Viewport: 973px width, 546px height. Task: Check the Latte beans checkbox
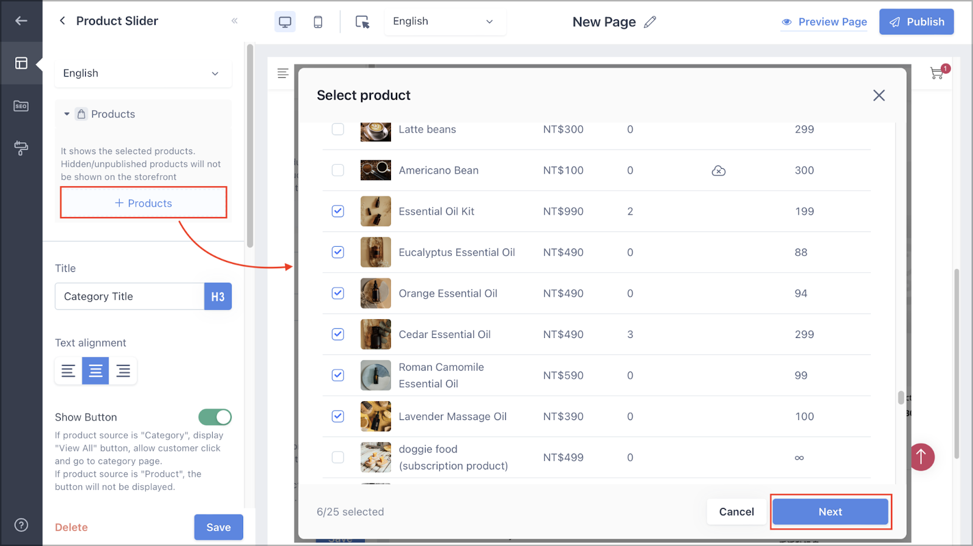pyautogui.click(x=338, y=130)
